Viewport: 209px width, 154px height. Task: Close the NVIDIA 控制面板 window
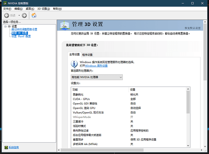click(202, 3)
